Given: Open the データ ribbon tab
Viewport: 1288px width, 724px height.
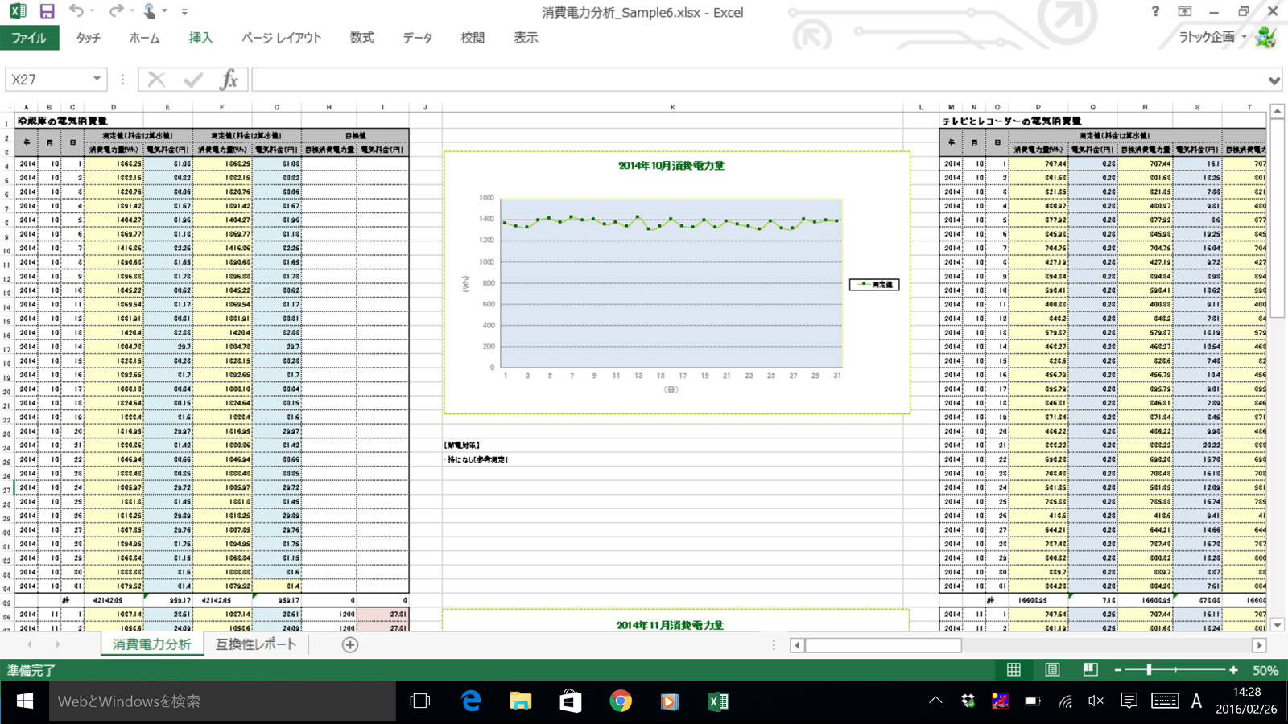Looking at the screenshot, I should (417, 38).
